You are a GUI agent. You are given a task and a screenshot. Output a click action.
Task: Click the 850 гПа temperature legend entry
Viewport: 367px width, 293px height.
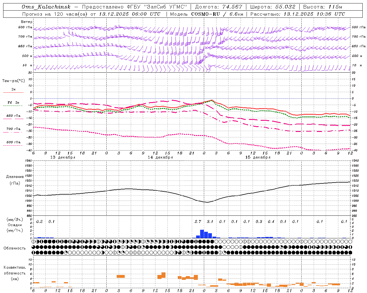[x=13, y=116]
